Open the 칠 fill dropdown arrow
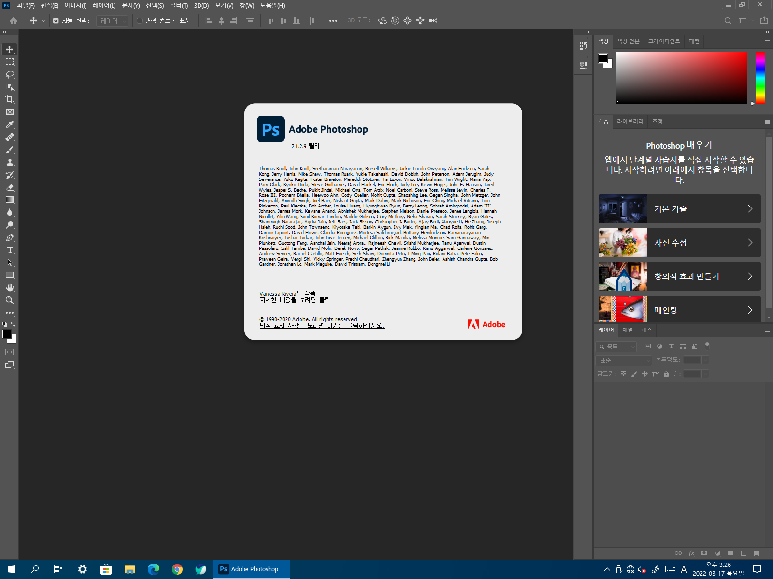773x579 pixels. click(705, 374)
